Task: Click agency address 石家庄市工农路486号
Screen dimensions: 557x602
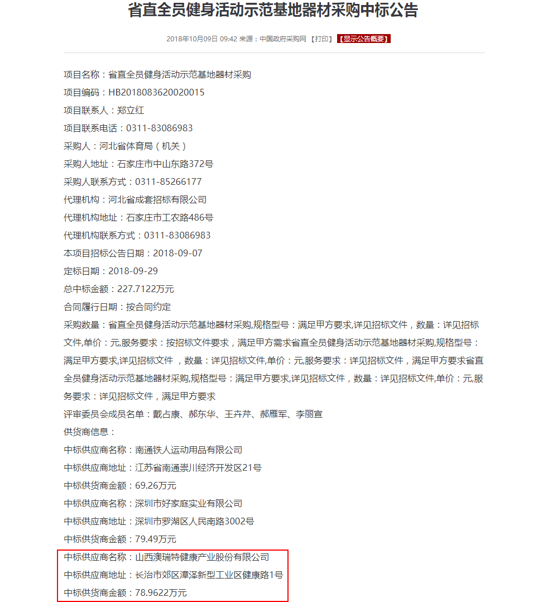Action: [x=170, y=218]
